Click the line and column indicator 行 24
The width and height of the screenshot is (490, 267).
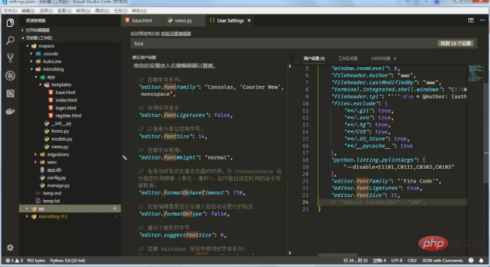(x=356, y=261)
